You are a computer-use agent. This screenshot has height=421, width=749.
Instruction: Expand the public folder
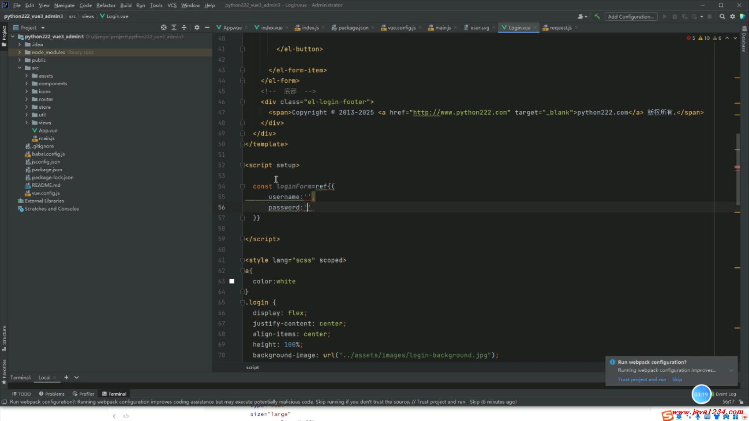[20, 60]
